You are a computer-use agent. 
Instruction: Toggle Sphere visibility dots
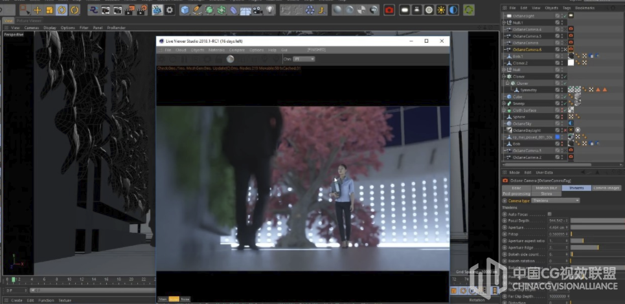[x=562, y=117]
